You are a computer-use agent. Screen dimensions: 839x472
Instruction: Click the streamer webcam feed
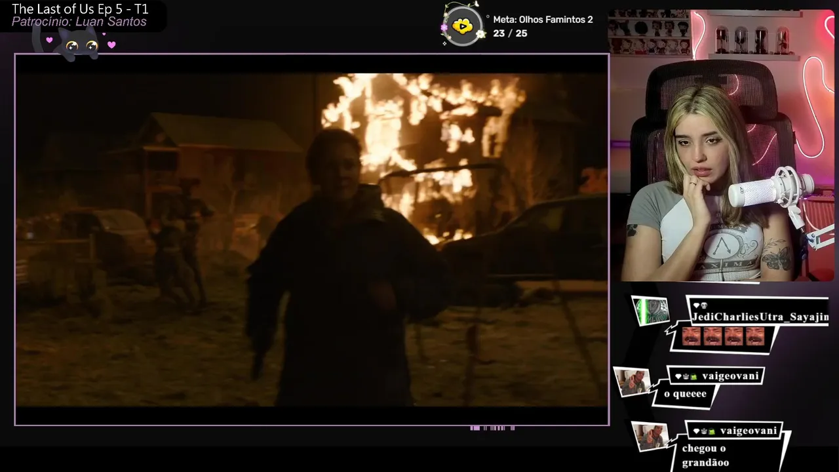click(721, 146)
